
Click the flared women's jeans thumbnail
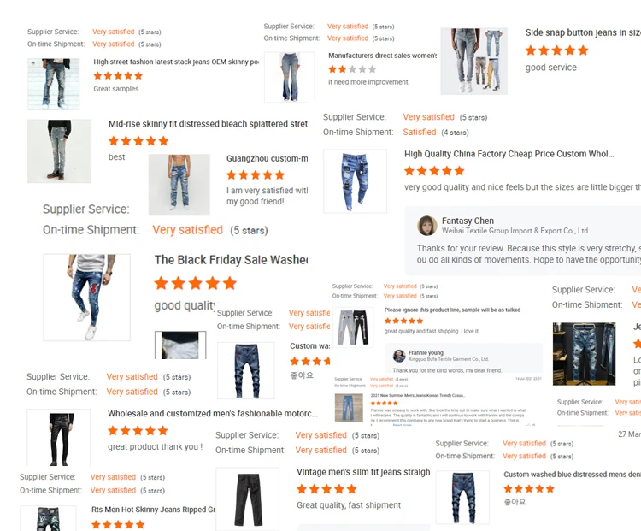290,77
